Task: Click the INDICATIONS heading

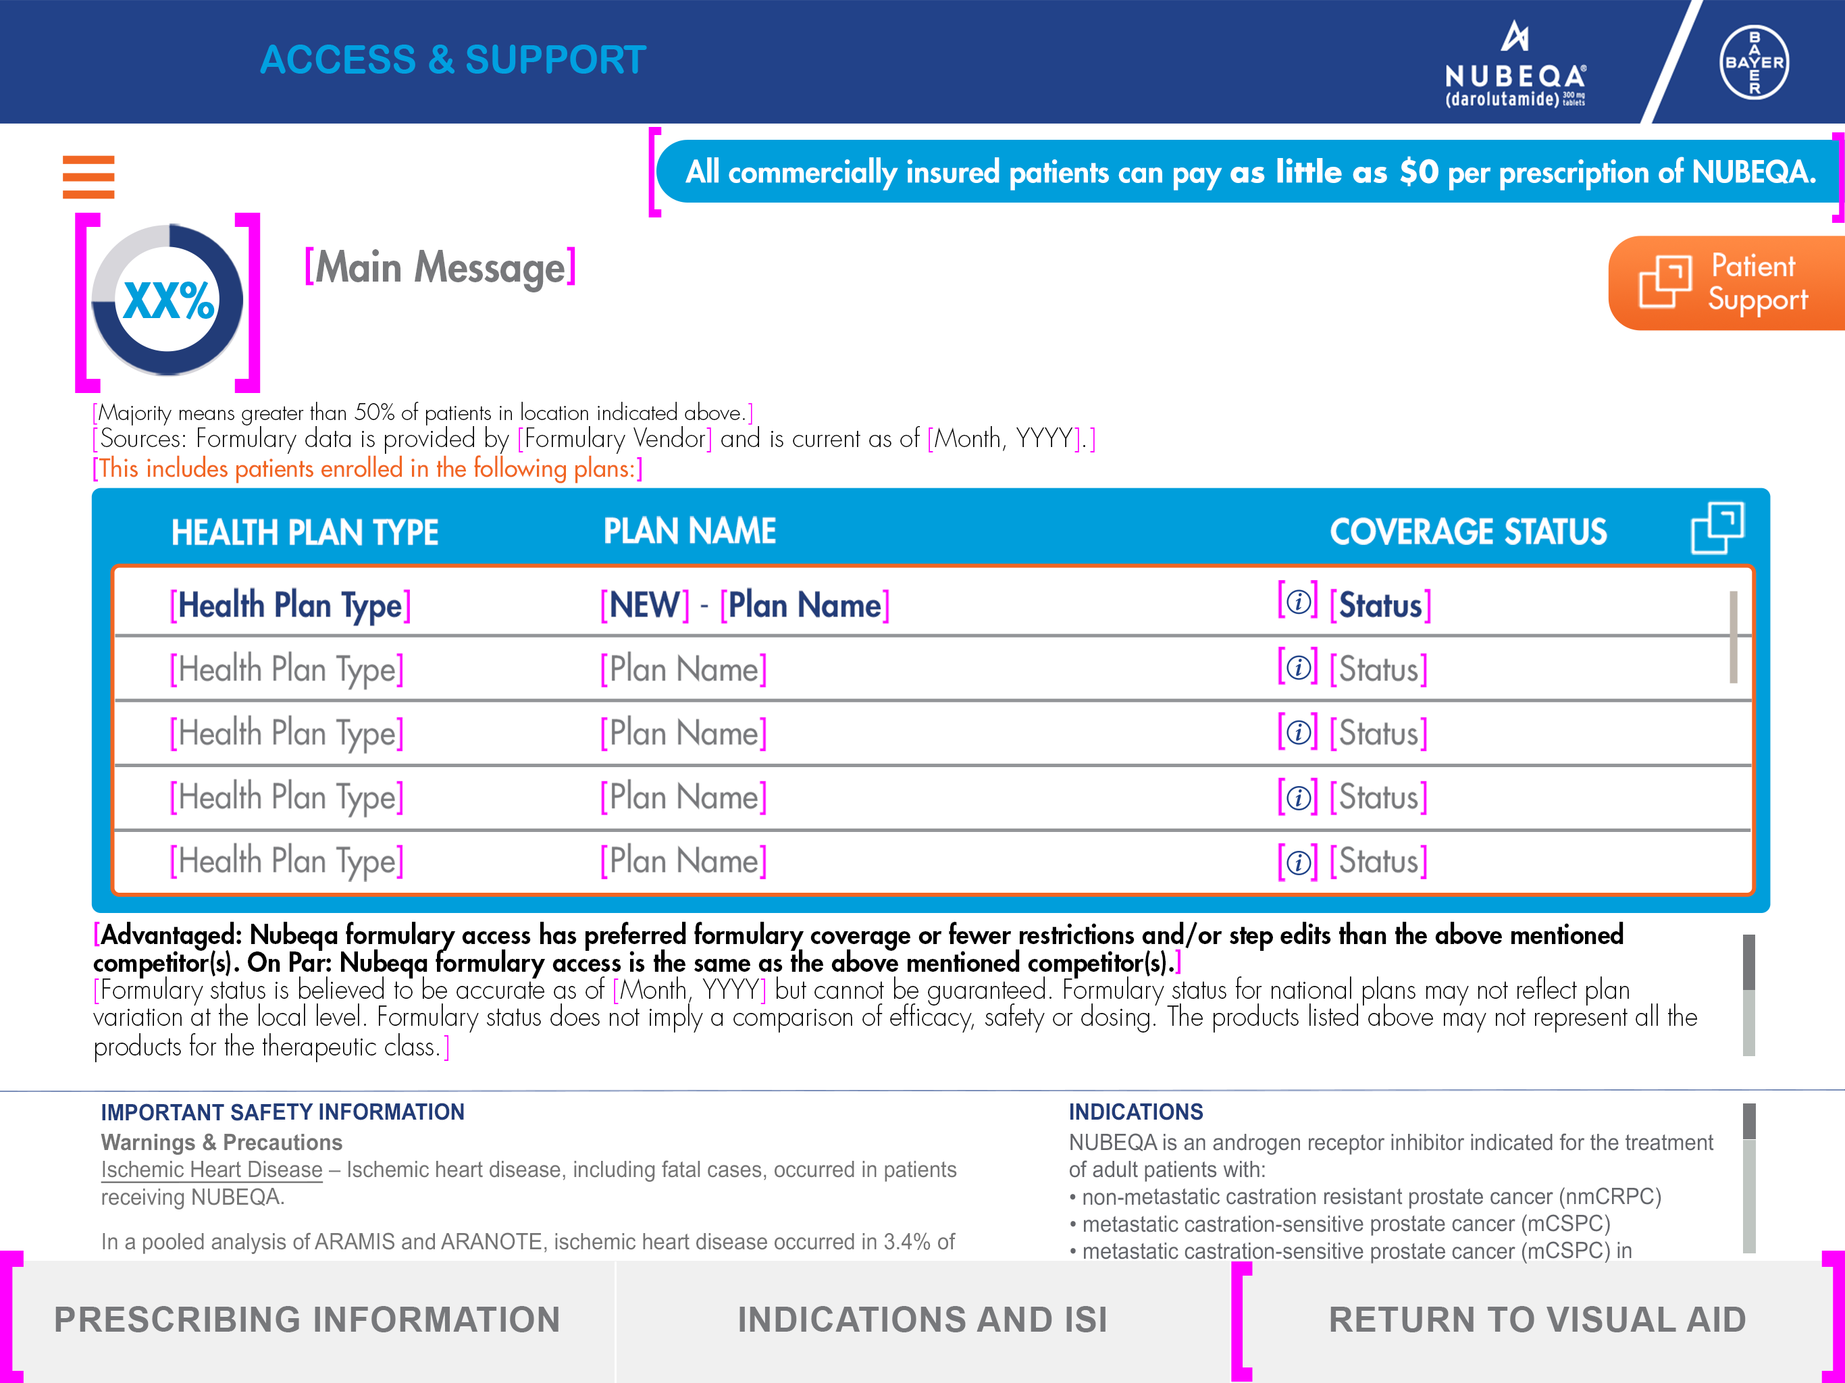Action: (x=1136, y=1112)
